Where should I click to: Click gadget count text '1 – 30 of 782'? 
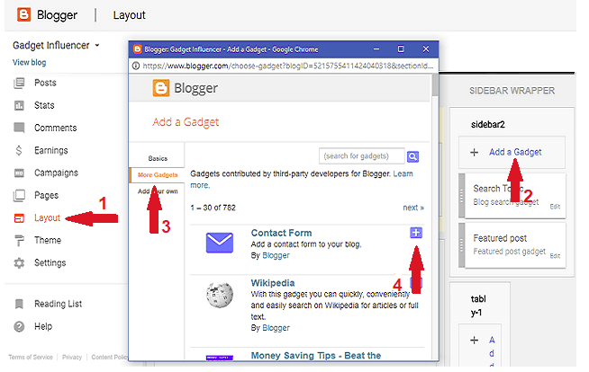click(213, 208)
